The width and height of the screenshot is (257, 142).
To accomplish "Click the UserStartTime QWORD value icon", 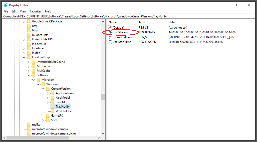I will click(x=110, y=42).
